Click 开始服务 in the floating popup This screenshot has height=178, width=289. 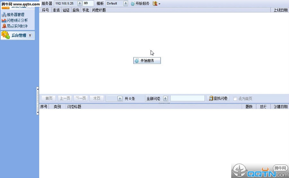[x=147, y=61]
